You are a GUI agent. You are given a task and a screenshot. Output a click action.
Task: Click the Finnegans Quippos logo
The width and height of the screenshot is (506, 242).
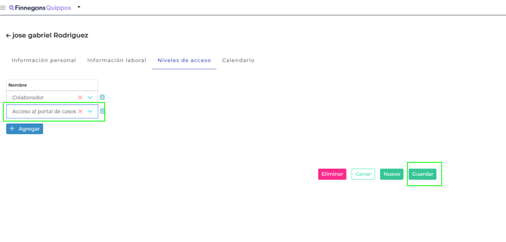40,8
